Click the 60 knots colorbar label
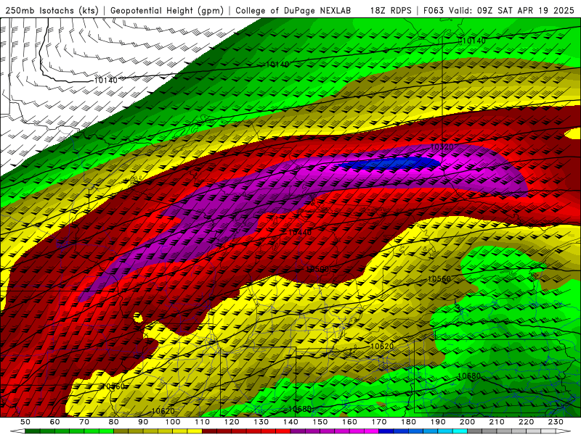Image resolution: width=581 pixels, height=435 pixels. click(54, 422)
